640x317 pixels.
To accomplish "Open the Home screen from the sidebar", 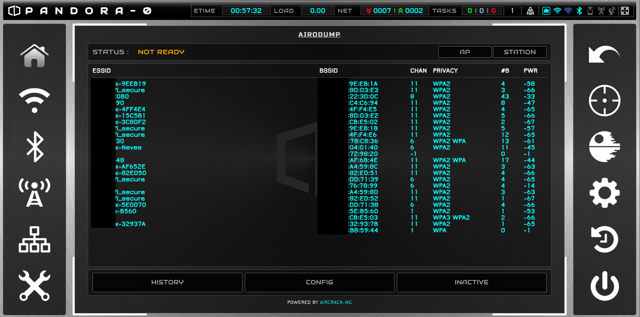I will (35, 56).
